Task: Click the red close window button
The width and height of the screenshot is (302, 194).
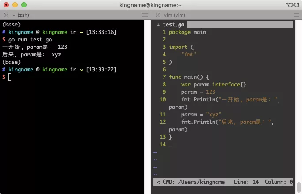Action: pyautogui.click(x=6, y=5)
